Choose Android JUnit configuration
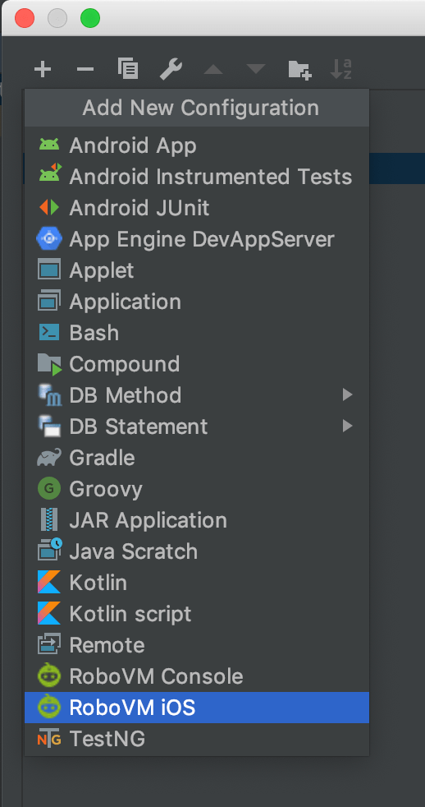 point(197,208)
